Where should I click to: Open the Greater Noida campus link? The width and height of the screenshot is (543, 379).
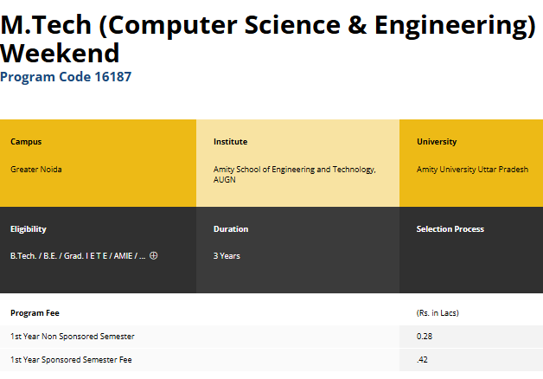(36, 170)
